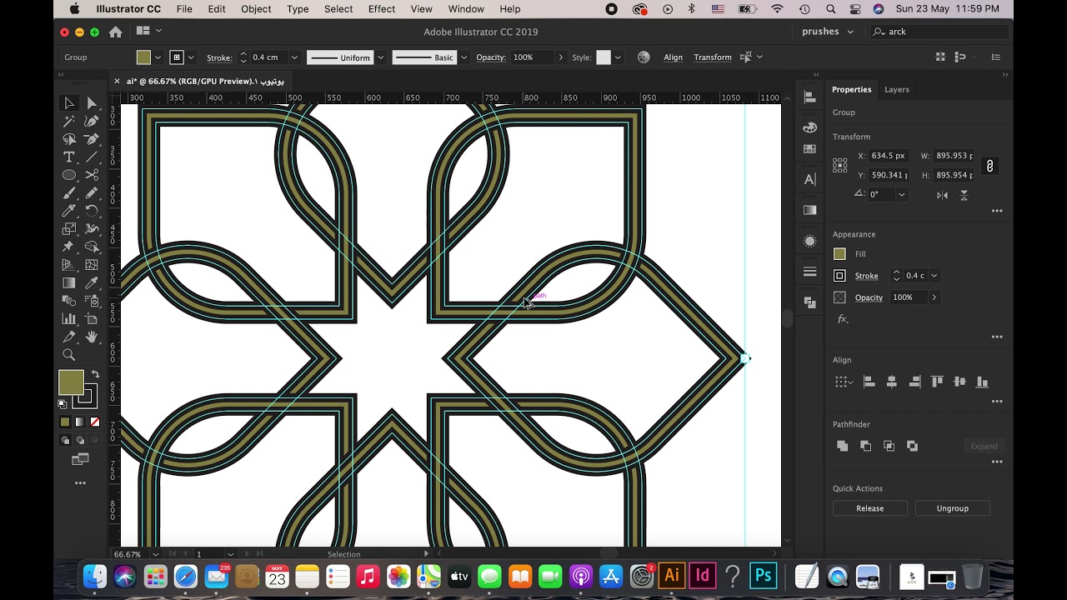The width and height of the screenshot is (1067, 600).
Task: Click horizontal align left icon
Action: (869, 382)
